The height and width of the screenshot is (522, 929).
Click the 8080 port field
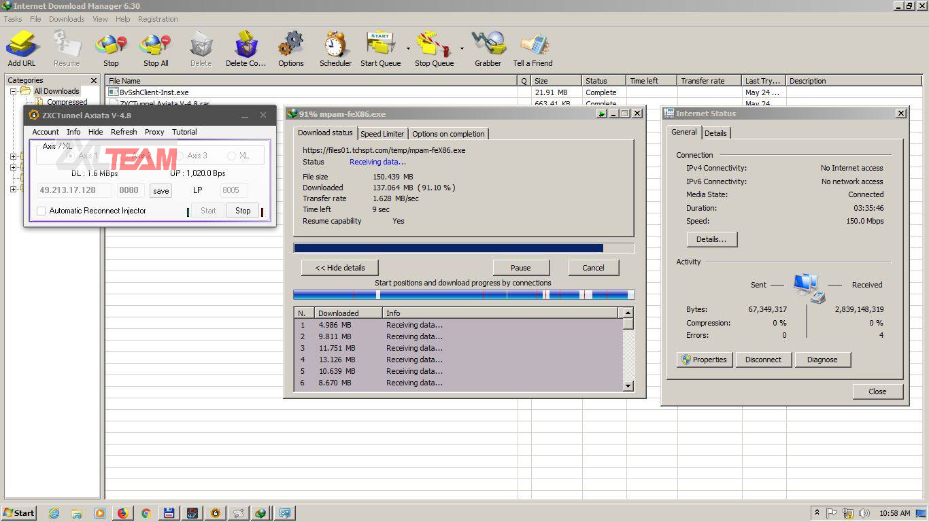point(131,191)
